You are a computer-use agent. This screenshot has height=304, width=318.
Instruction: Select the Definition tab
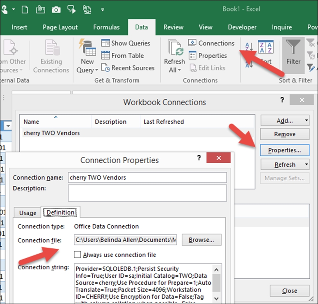[x=60, y=212]
